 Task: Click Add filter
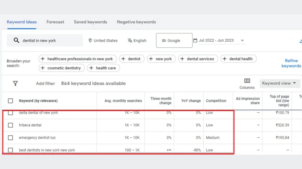pos(45,84)
